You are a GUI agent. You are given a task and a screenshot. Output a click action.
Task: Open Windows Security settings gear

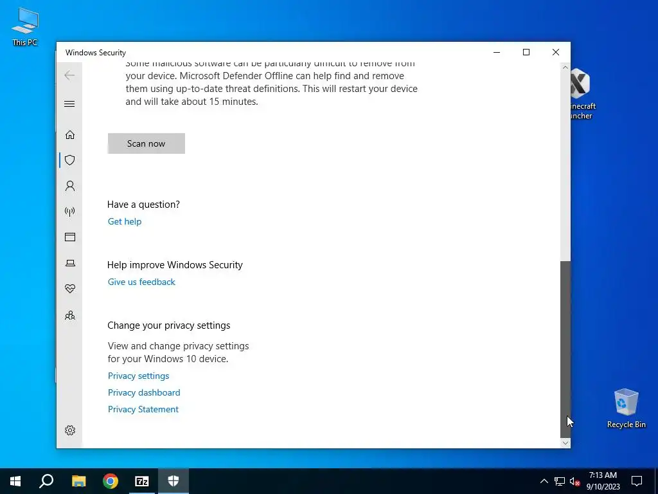click(x=69, y=430)
